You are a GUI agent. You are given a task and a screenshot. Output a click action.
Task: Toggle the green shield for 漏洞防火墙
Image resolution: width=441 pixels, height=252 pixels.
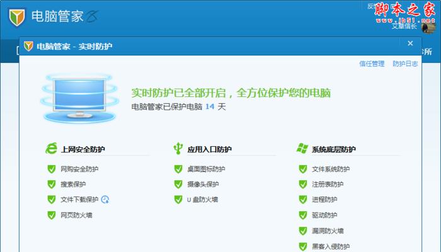(x=303, y=231)
